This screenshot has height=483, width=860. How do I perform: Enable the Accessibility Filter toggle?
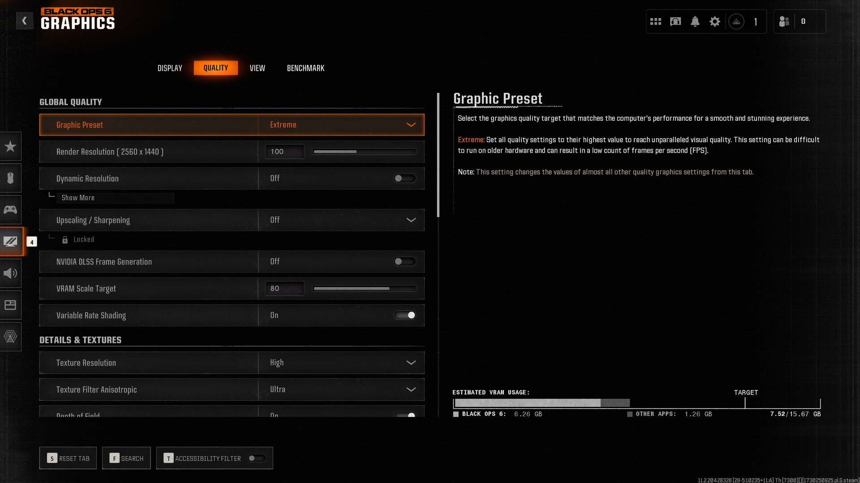tap(257, 458)
